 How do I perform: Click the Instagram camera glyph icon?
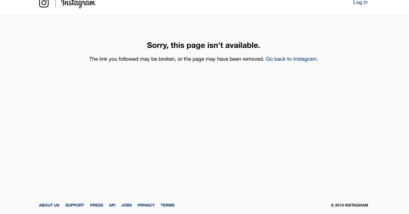tap(44, 3)
